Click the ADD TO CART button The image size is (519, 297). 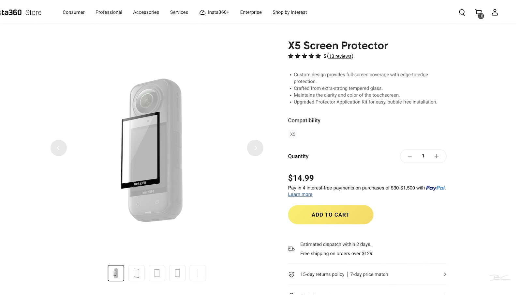pos(331,215)
